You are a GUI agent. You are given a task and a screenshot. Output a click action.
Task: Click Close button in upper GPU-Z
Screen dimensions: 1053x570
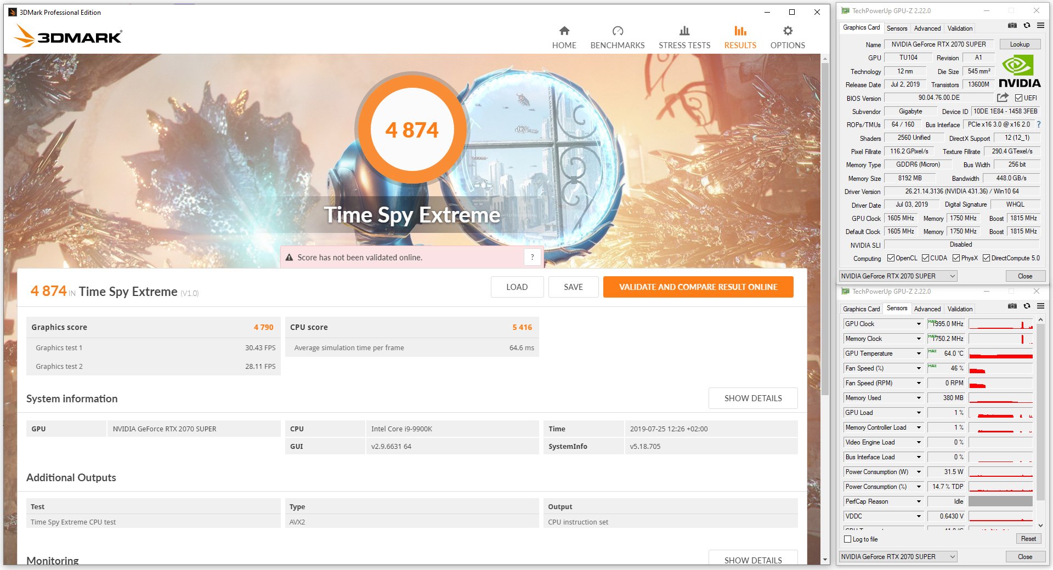click(1025, 276)
